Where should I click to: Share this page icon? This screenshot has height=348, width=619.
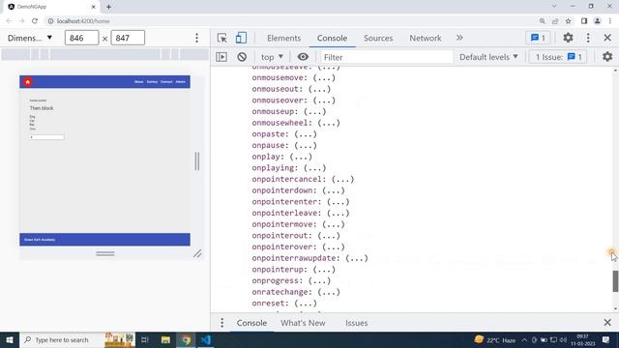pyautogui.click(x=555, y=21)
